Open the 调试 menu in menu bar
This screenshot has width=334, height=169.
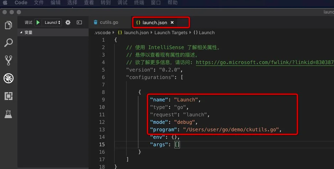(x=122, y=3)
